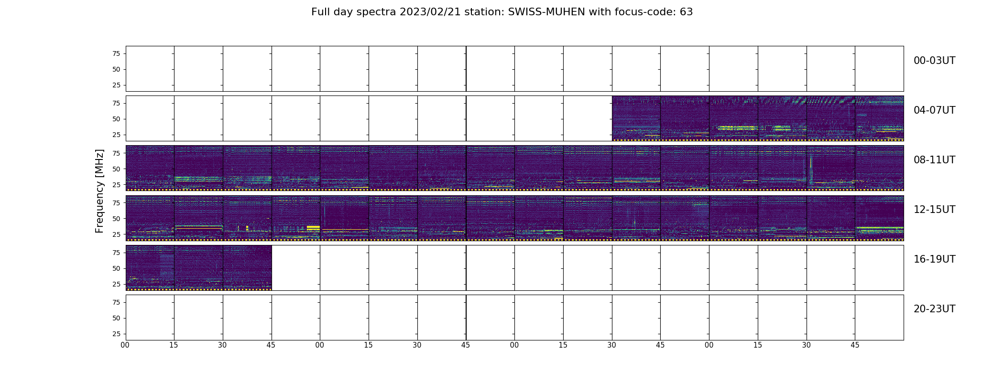Viewport: 1004px width, 382px height.
Task: Click the 50 tick label of the 12-15UT row
Action: (116, 218)
